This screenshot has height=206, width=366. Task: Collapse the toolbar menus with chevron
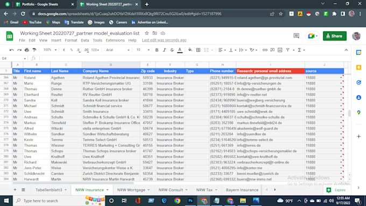(x=346, y=50)
